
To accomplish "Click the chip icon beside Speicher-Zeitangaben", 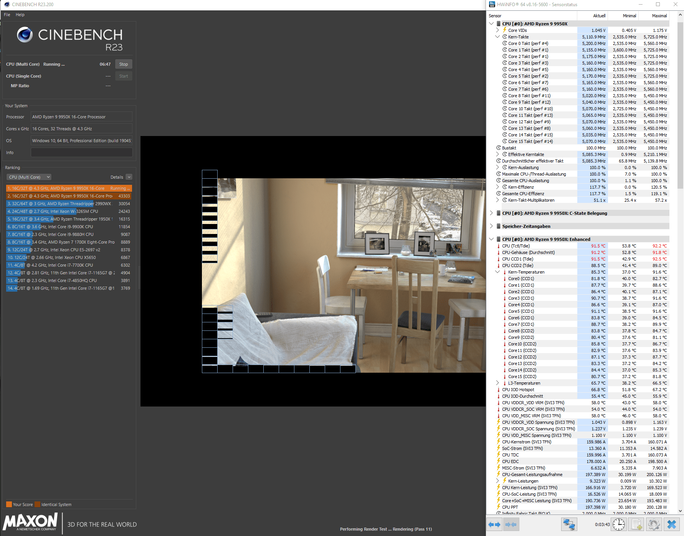I will [x=499, y=226].
